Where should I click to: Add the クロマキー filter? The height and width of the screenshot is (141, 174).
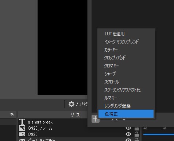(126, 66)
